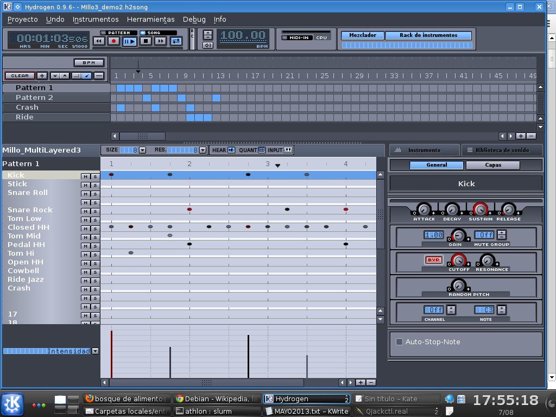Rewind the song transport
The width and height of the screenshot is (556, 417).
click(x=99, y=41)
